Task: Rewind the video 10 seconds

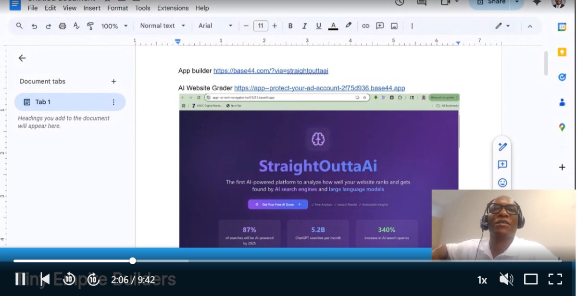Action: pyautogui.click(x=69, y=279)
